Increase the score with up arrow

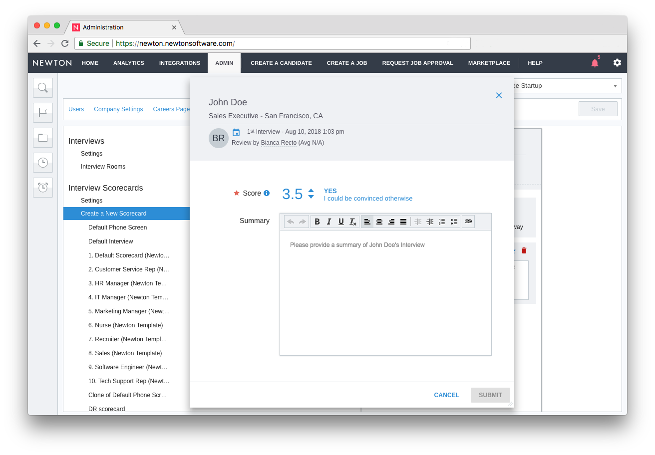(311, 190)
